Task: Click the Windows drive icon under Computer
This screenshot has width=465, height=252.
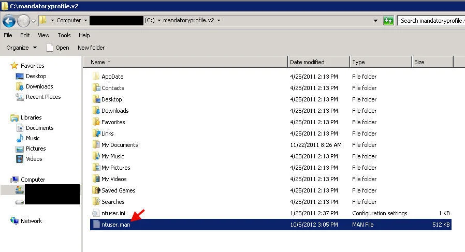Action: (x=20, y=190)
